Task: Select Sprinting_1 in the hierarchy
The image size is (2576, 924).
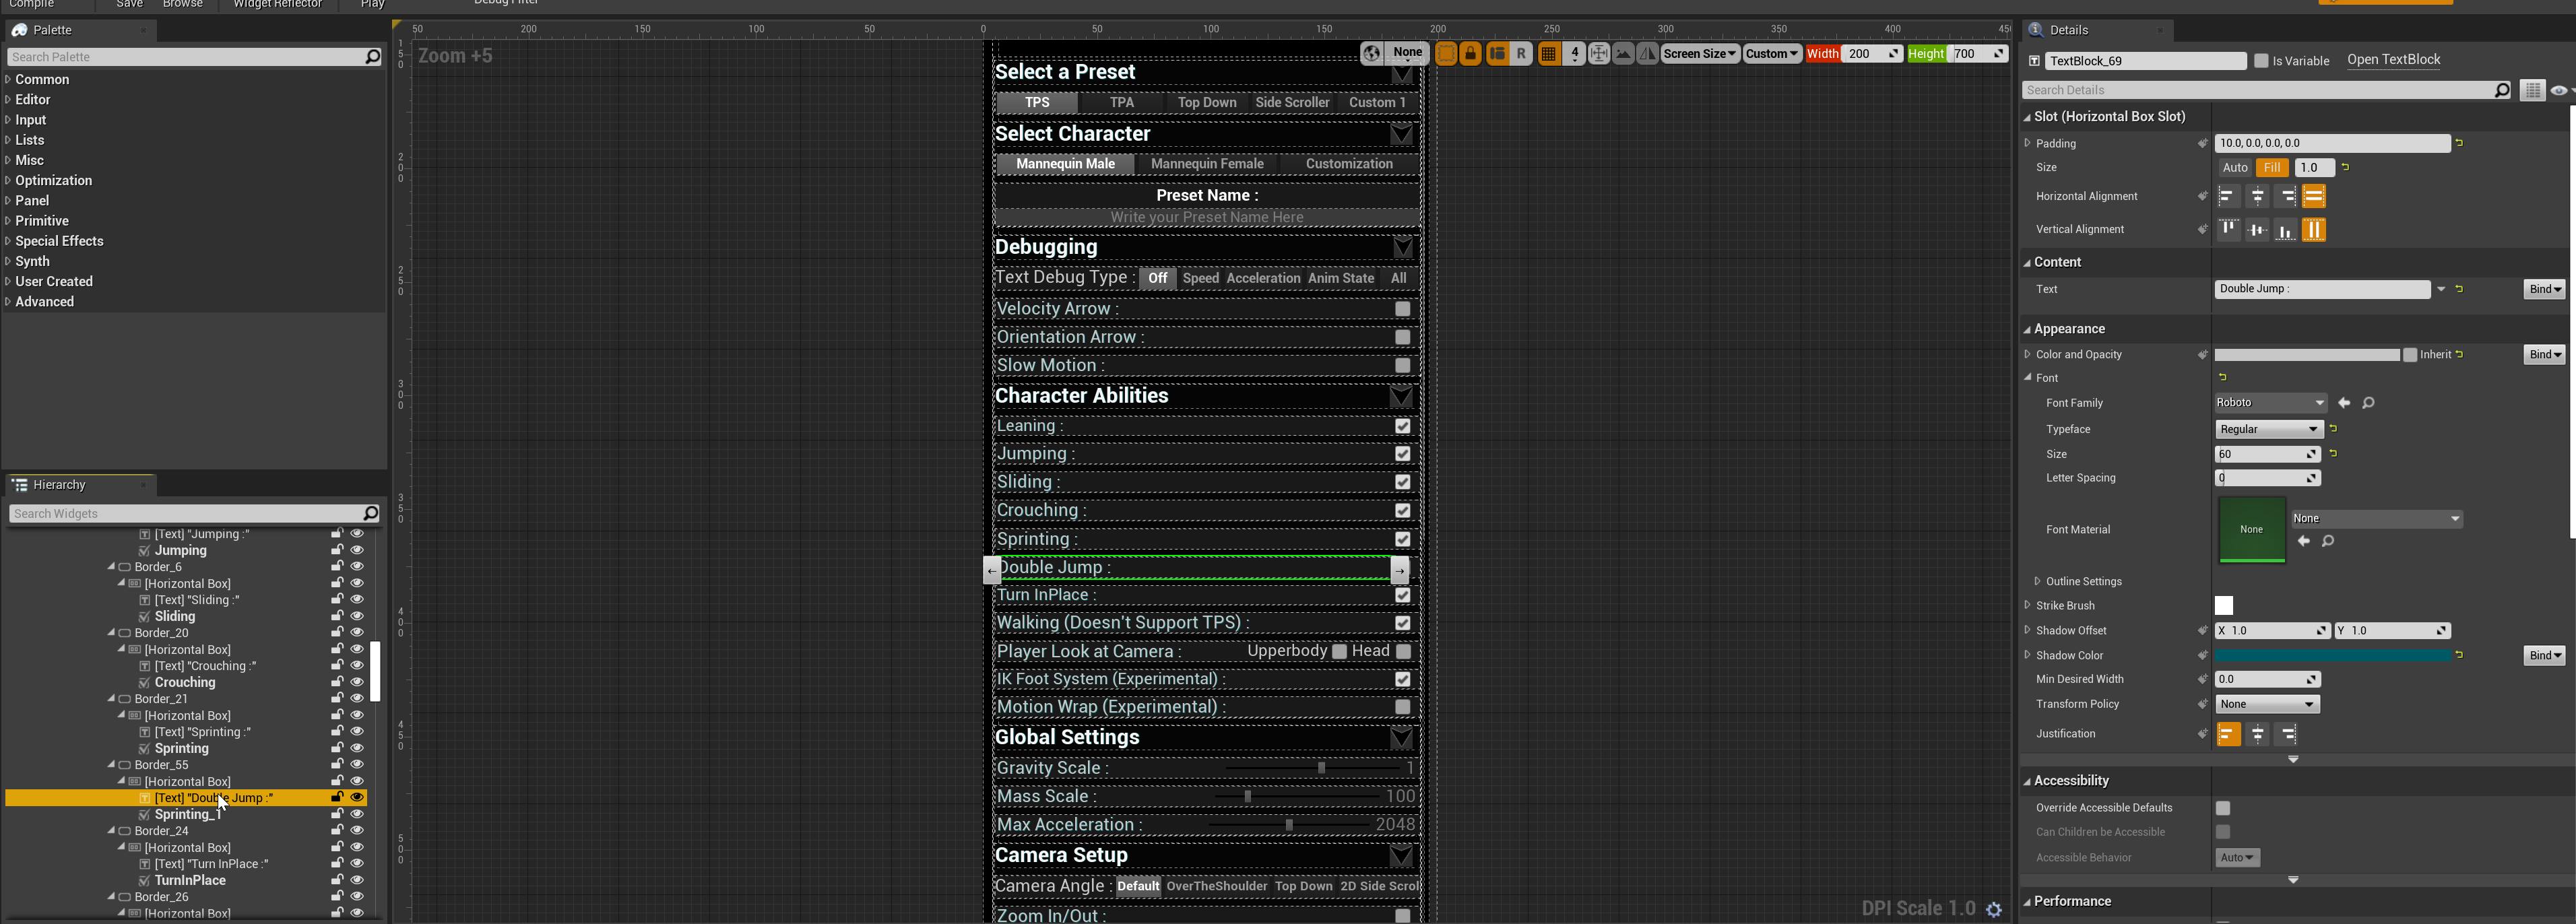Action: (x=188, y=815)
